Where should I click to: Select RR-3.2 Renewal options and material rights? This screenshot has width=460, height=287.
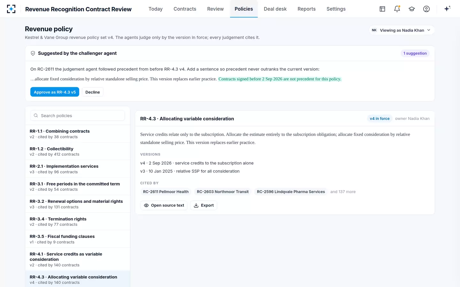(78, 204)
